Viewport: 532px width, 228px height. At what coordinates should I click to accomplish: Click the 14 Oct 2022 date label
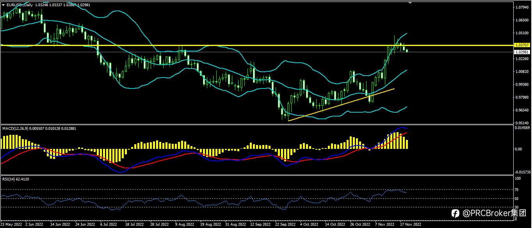tap(335, 225)
